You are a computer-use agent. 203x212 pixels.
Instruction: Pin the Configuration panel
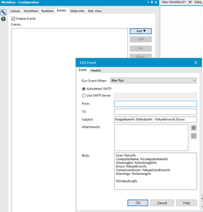[x=152, y=2]
